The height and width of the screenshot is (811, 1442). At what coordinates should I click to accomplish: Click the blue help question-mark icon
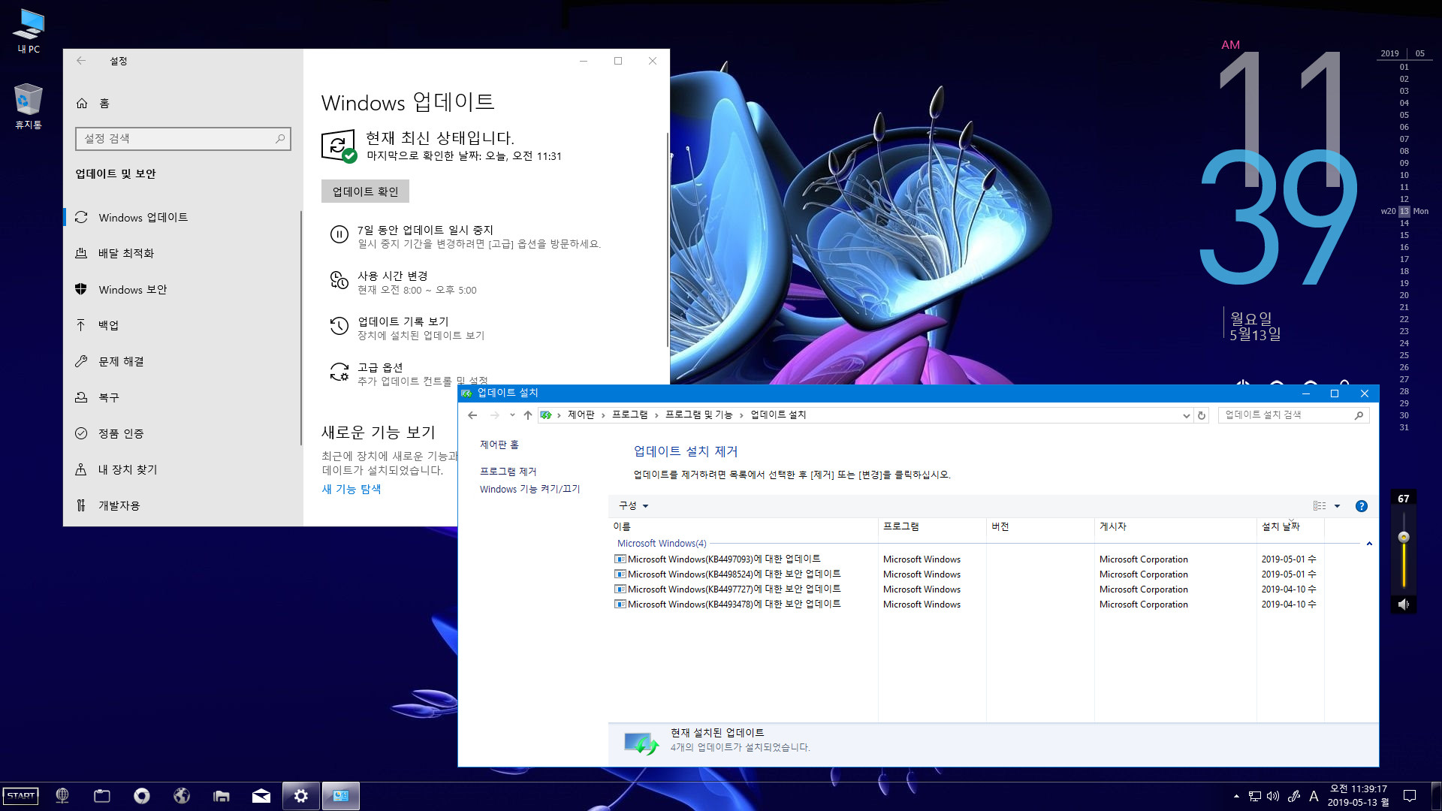click(x=1361, y=506)
